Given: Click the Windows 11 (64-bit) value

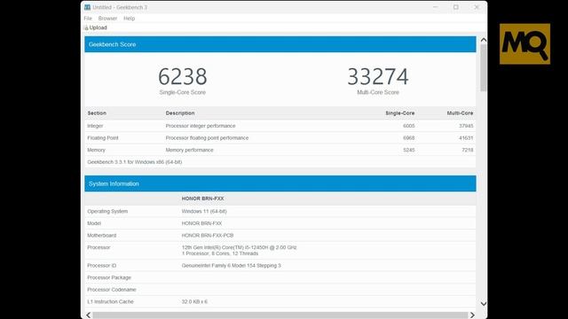Looking at the screenshot, I should [x=204, y=211].
